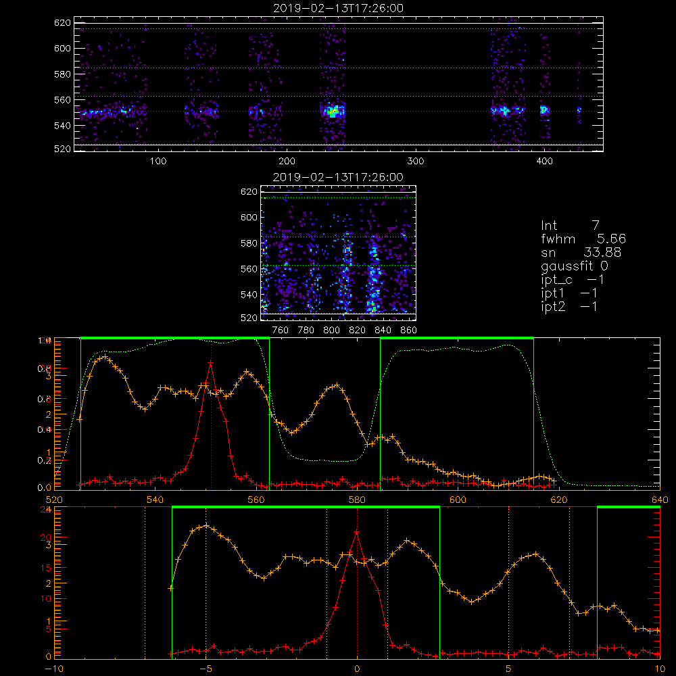Select the 'fwhm 5.66' readout line
The height and width of the screenshot is (676, 676).
[x=583, y=239]
